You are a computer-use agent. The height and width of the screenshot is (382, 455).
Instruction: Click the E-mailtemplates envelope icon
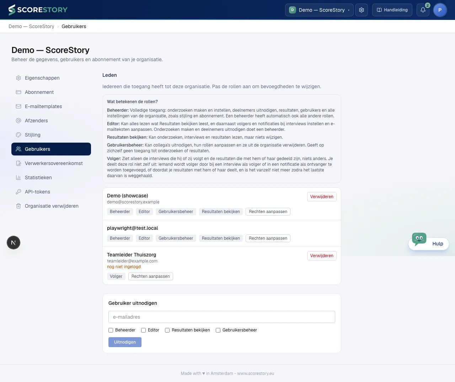[18, 106]
